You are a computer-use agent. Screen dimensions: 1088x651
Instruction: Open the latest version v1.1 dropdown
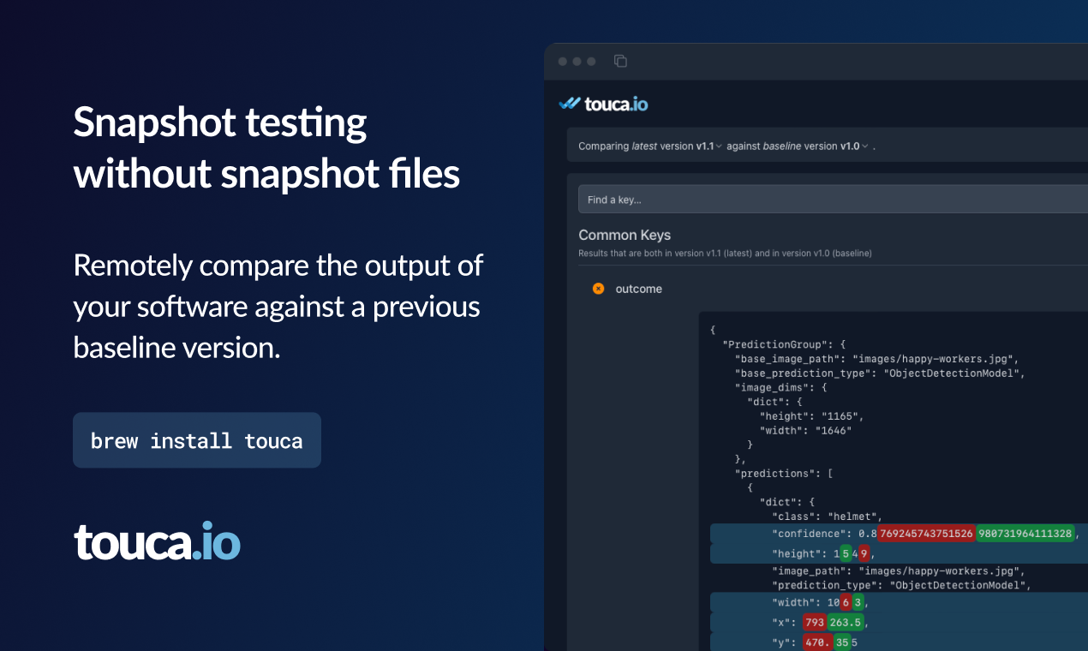tap(708, 146)
